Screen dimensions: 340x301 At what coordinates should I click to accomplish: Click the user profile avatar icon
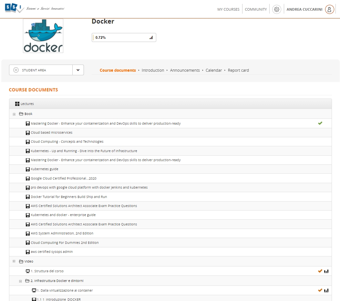329,9
